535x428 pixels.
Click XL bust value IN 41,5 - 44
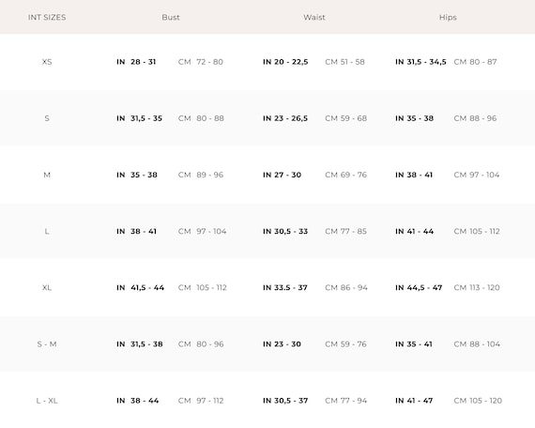[x=140, y=288]
